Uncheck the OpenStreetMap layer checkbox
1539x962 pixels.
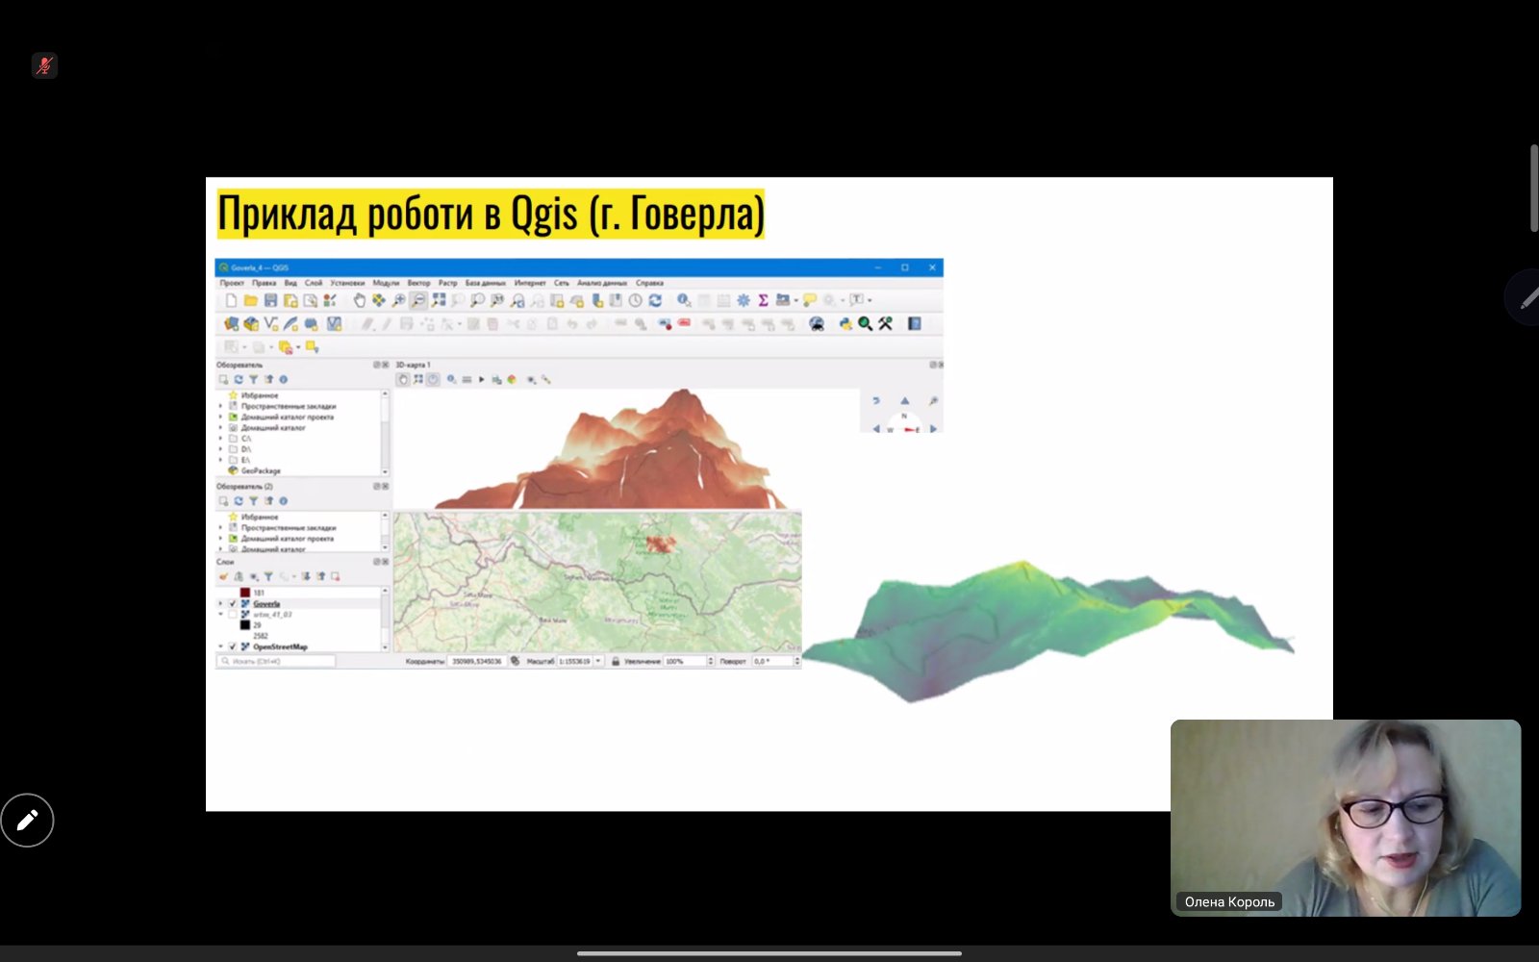click(x=233, y=647)
